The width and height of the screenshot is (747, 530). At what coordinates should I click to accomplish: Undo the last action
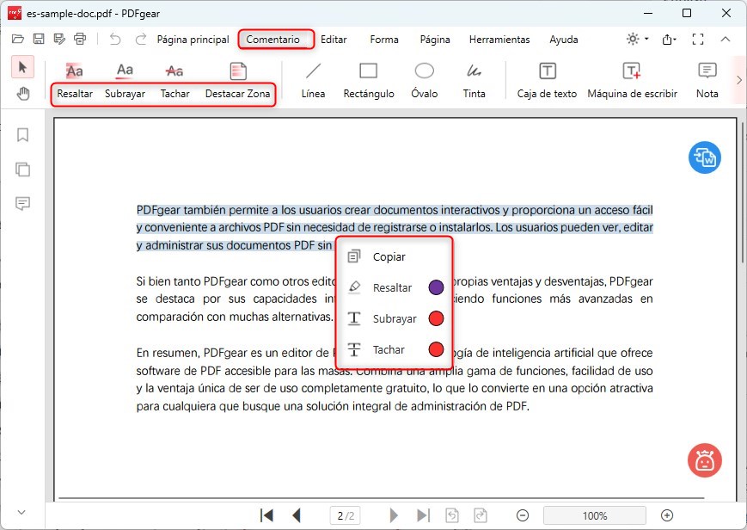pos(115,39)
